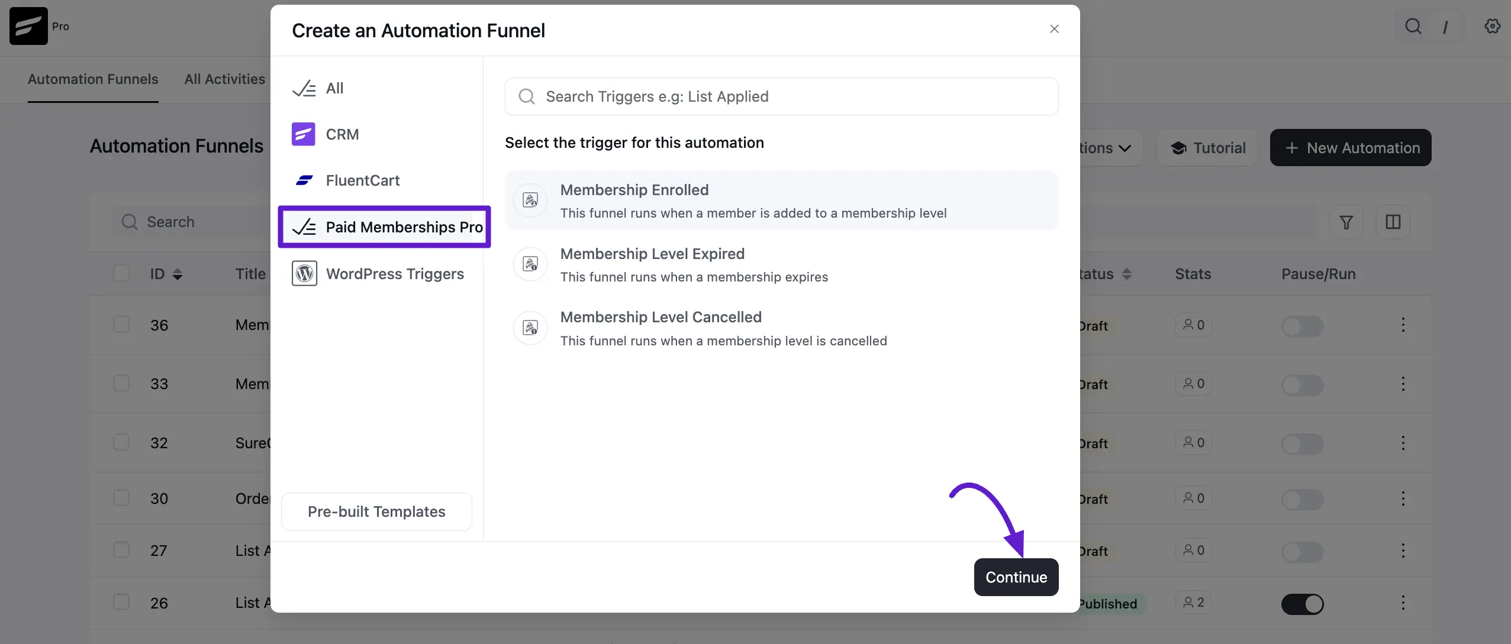Check the box for automation 26
The image size is (1511, 644).
[121, 602]
